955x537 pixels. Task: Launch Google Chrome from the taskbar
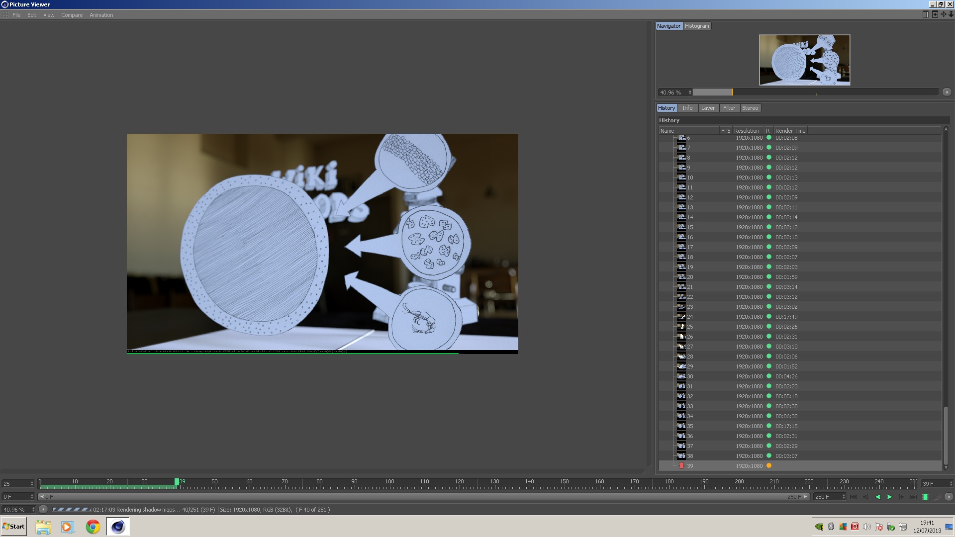pyautogui.click(x=93, y=527)
